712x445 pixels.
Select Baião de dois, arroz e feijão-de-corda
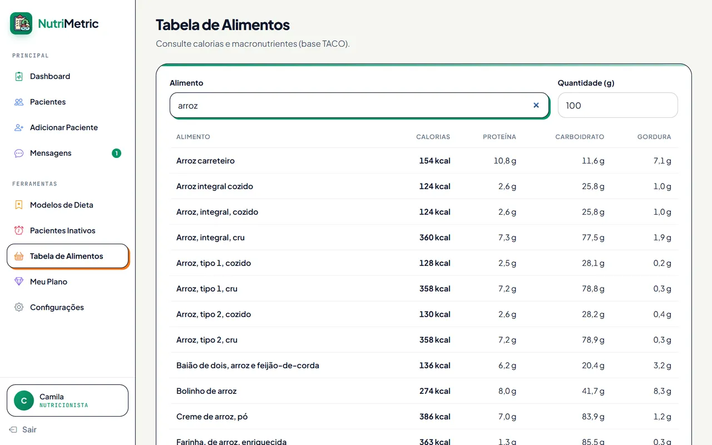click(x=424, y=365)
